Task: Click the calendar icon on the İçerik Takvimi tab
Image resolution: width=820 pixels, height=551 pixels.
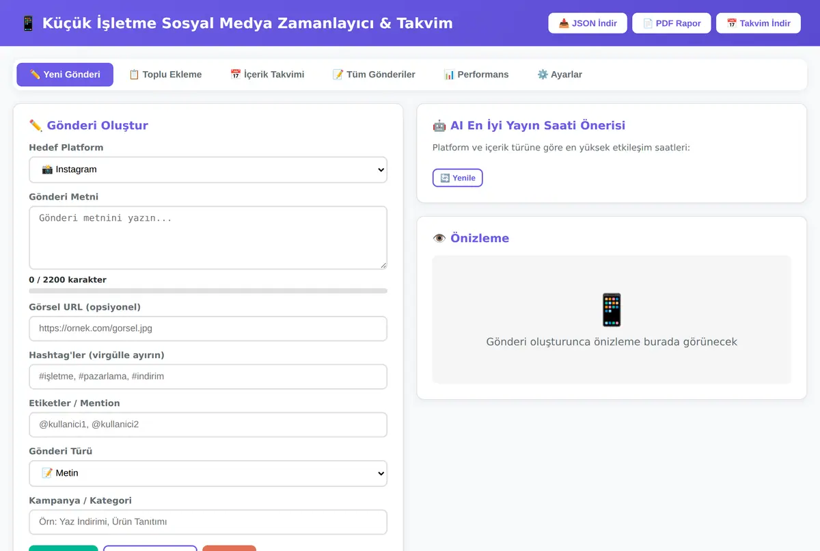Action: pyautogui.click(x=236, y=75)
